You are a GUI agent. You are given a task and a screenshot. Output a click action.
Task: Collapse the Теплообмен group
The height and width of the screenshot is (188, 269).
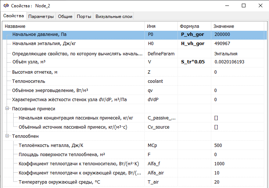[7, 136]
